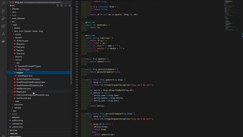This screenshot has width=243, height=137.
Task: Click Collapse Folders icon in explorer
Action: [x=70, y=6]
